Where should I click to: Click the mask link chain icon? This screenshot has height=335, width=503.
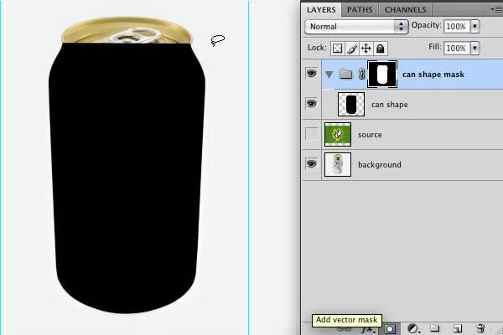361,75
